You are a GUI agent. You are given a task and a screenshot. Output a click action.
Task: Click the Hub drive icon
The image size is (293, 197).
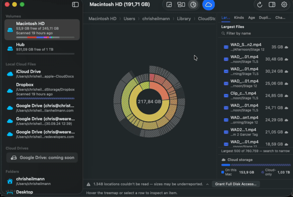[x=10, y=49]
